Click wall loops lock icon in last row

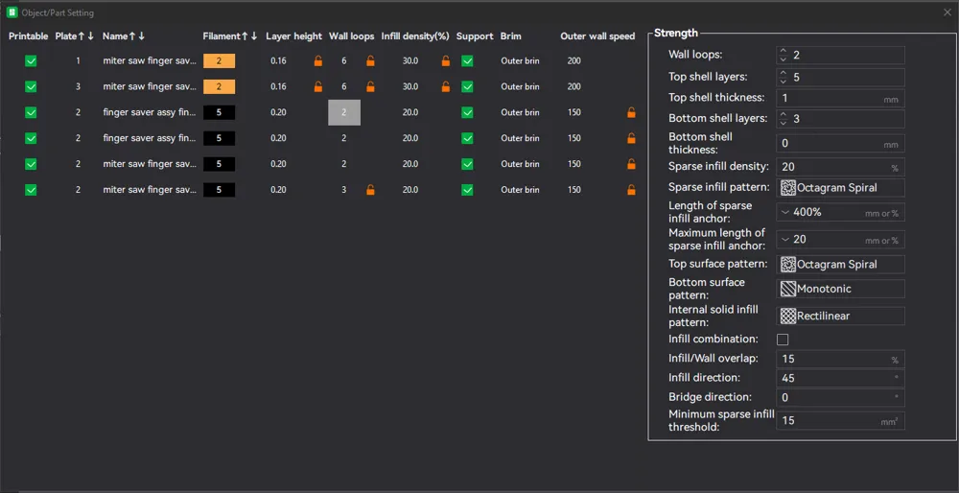click(370, 190)
